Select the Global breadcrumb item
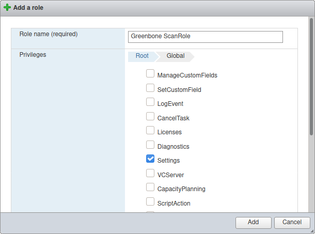 pyautogui.click(x=176, y=56)
